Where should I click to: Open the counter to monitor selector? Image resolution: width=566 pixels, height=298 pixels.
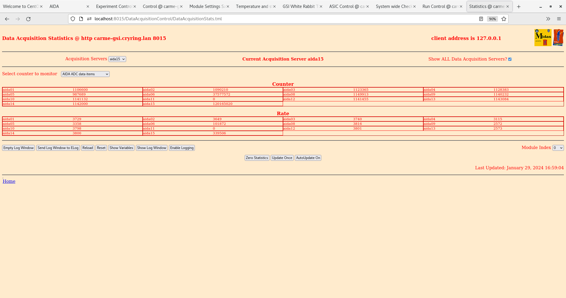click(85, 74)
